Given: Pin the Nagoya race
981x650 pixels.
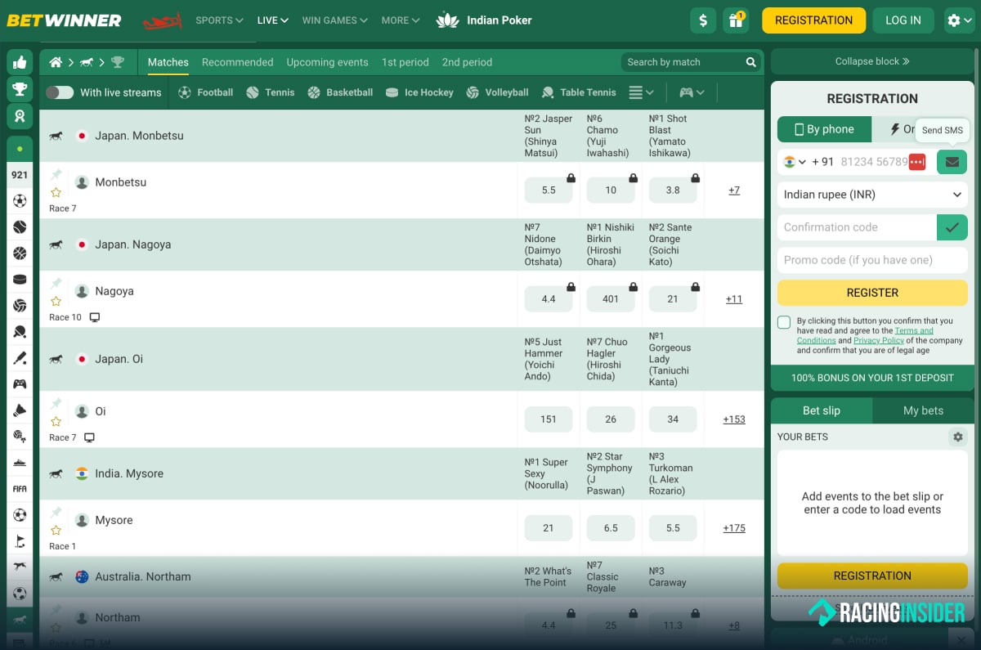Looking at the screenshot, I should click(56, 284).
